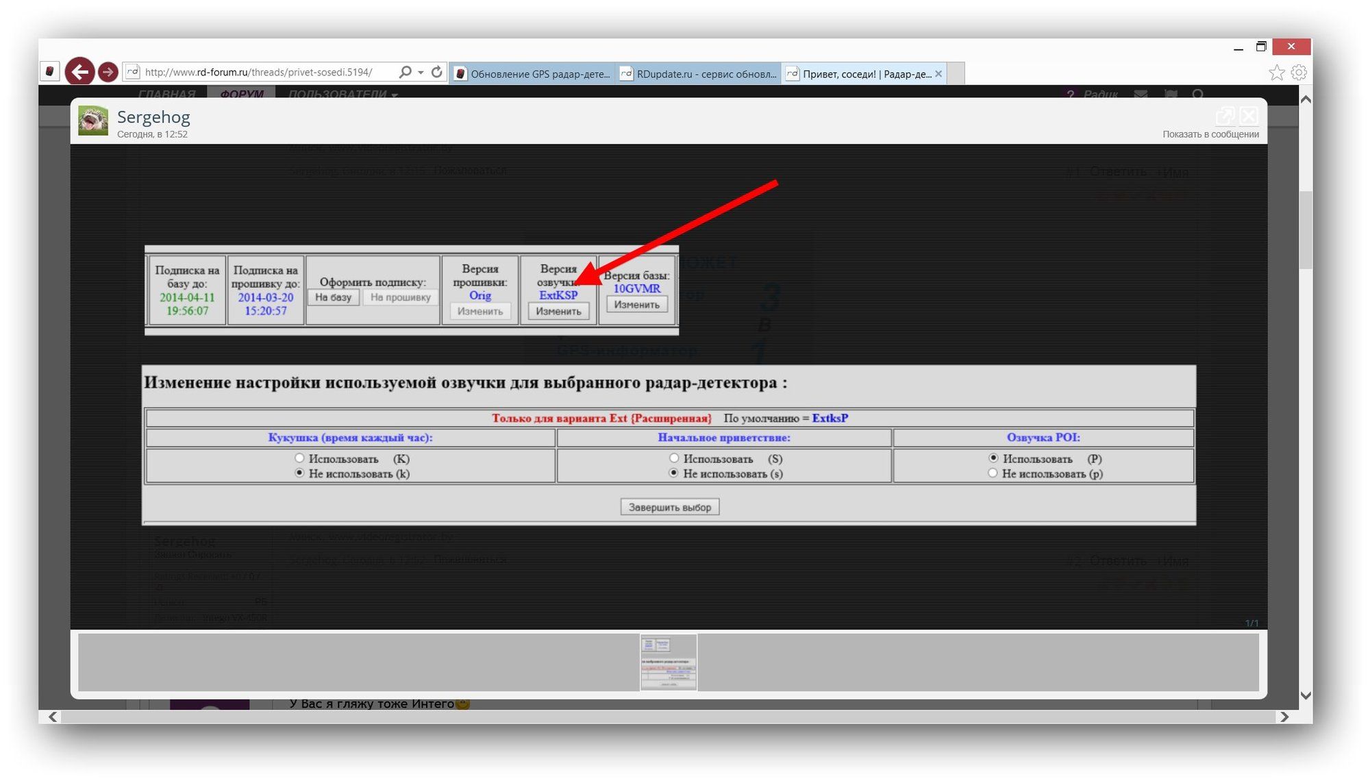The height and width of the screenshot is (781, 1370).
Task: Select 'Не использовать (p)' POI radio button
Action: pos(993,473)
